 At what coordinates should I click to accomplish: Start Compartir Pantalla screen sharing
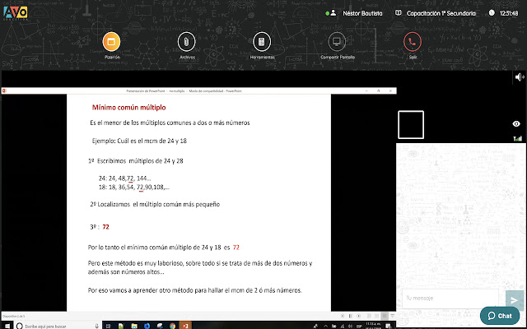pyautogui.click(x=337, y=42)
